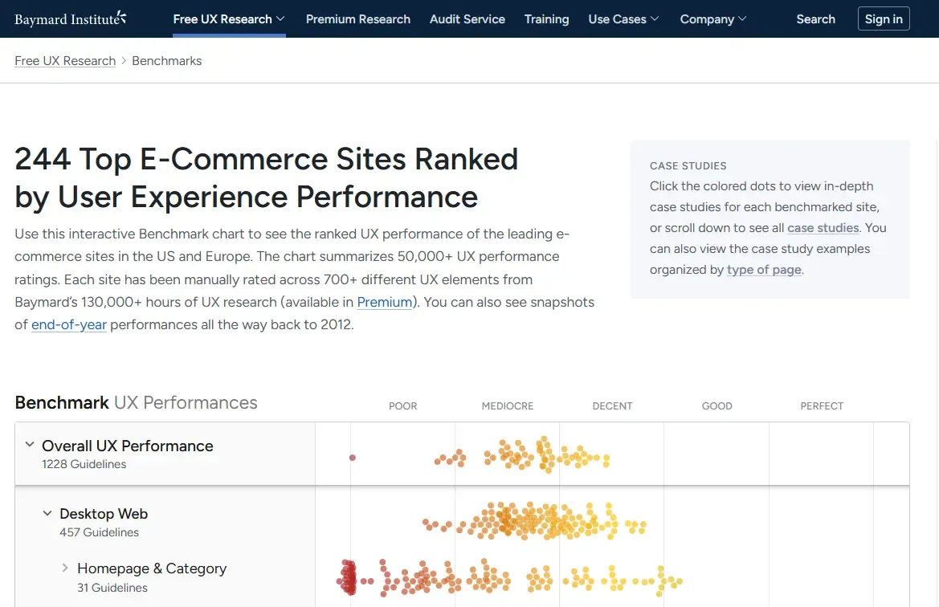Open the Use Cases dropdown

coord(623,18)
